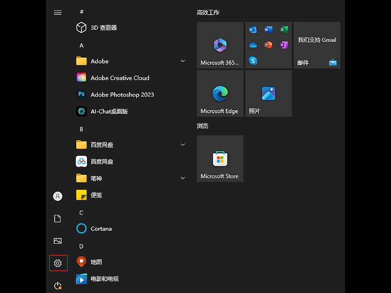391x293 pixels.
Task: Open the user account icon
Action: click(58, 196)
